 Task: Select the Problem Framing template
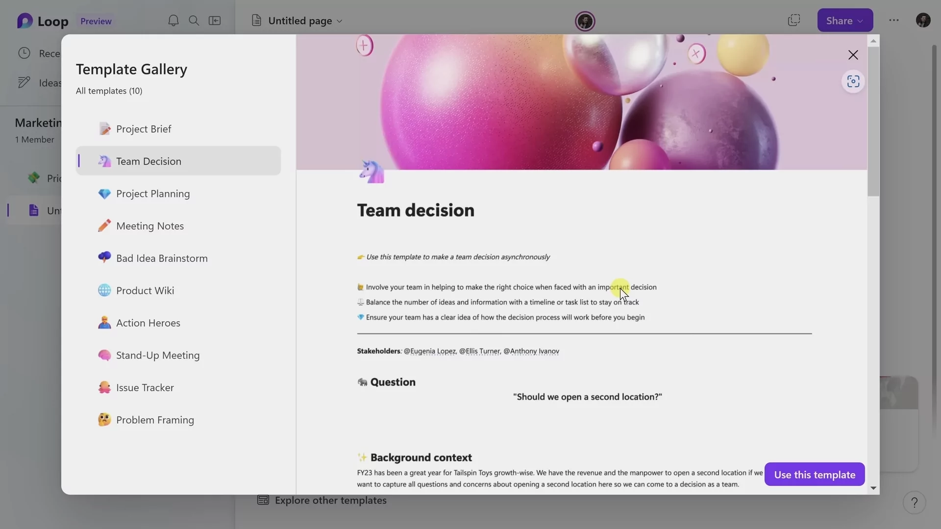(178, 420)
